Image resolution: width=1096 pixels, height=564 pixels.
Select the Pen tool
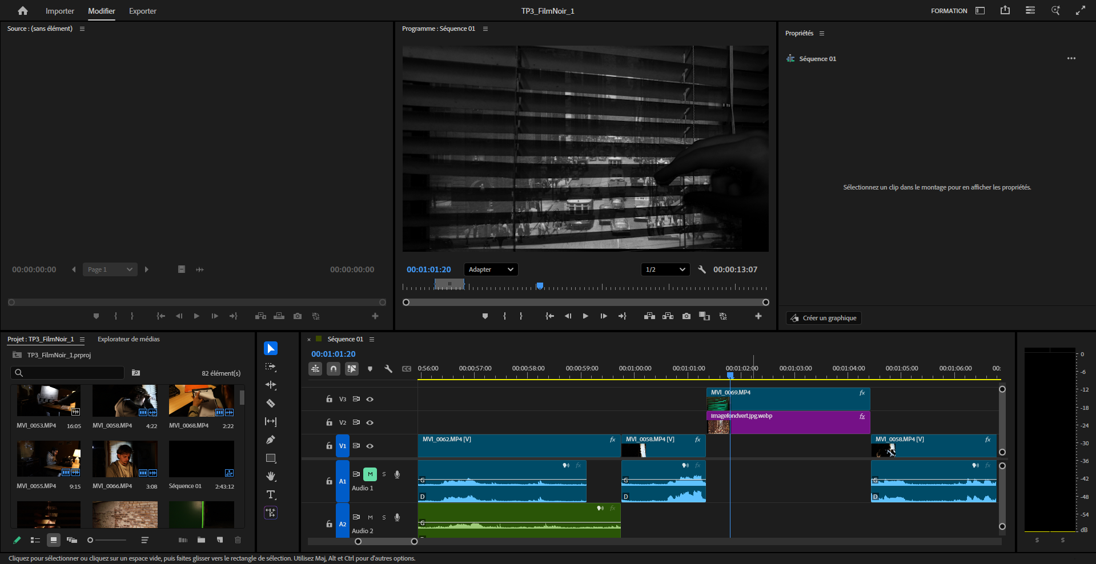point(271,440)
